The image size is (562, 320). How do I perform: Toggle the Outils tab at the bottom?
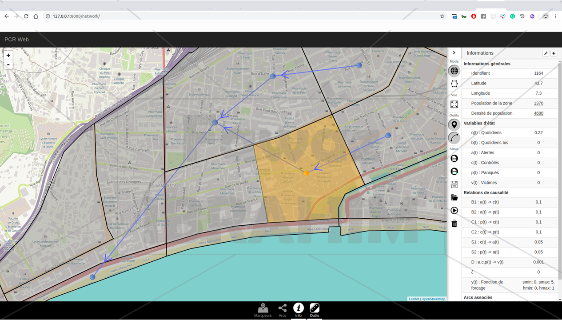[x=314, y=310]
